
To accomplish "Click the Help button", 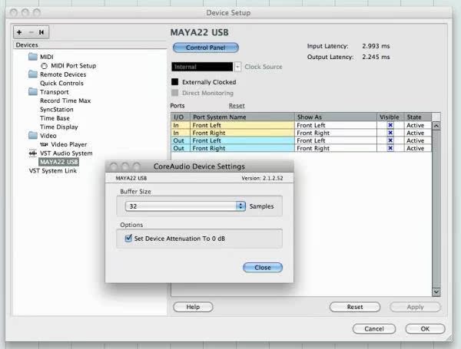I will point(193,307).
